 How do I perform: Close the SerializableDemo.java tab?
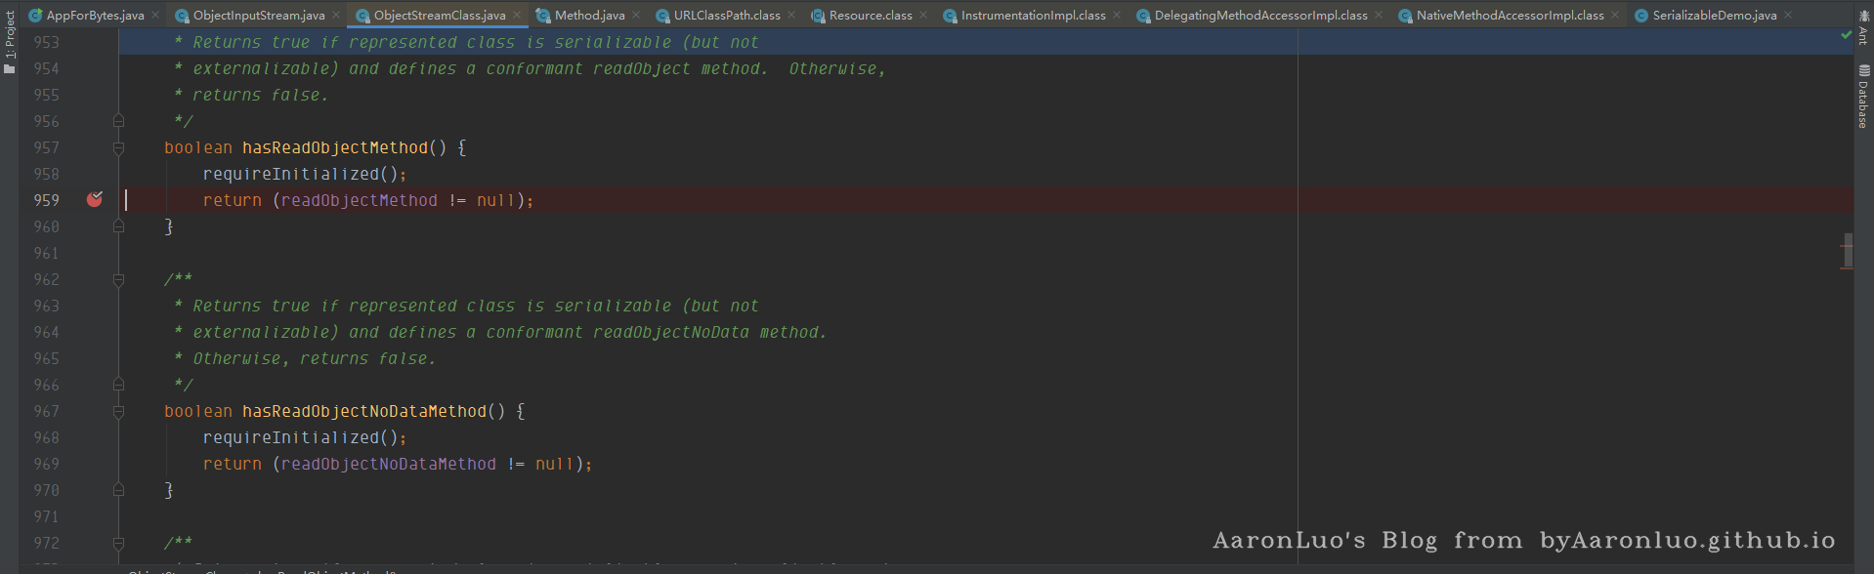1788,15
